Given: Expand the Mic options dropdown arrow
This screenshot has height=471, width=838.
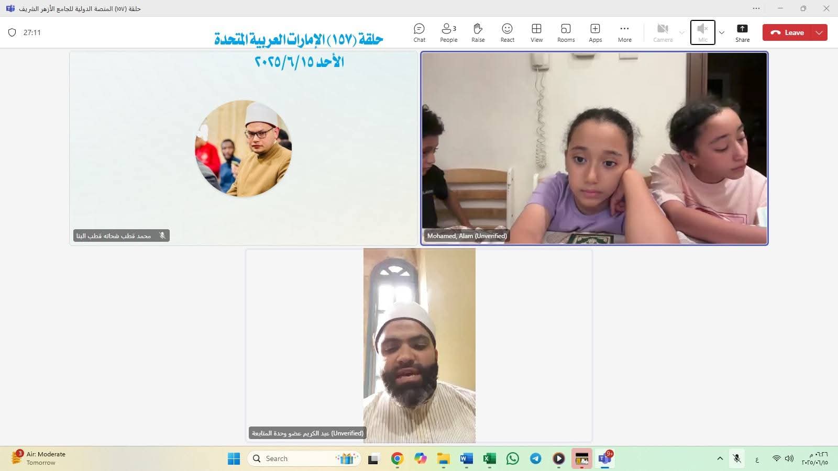Looking at the screenshot, I should [x=722, y=32].
